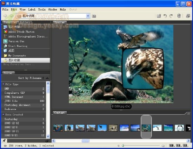Filter by Yesterday date
The height and width of the screenshot is (149, 193).
pos(24,119)
